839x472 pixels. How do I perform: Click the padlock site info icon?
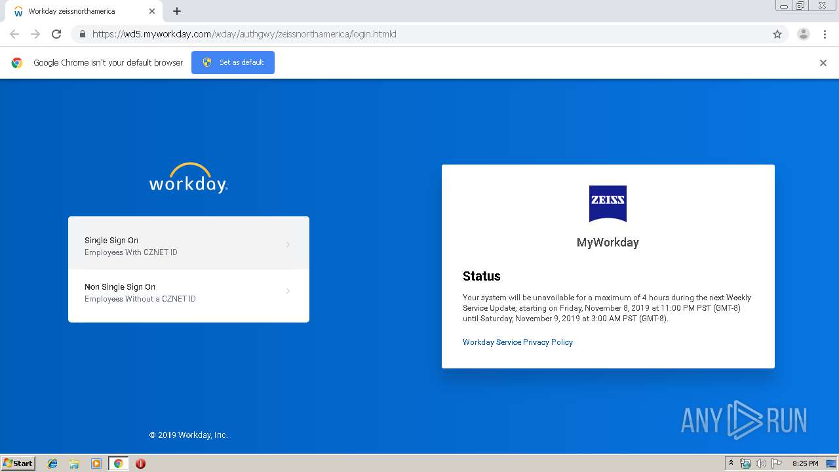point(82,34)
